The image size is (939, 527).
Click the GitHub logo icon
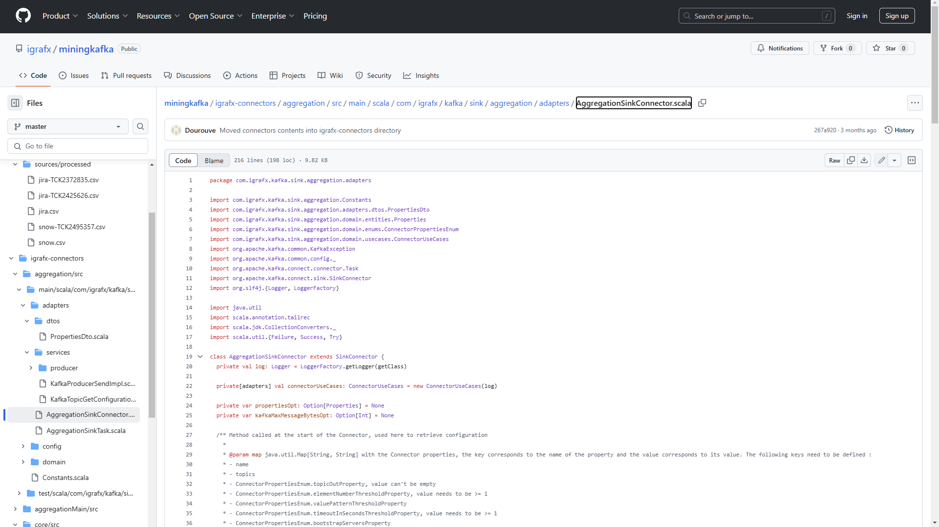(23, 16)
